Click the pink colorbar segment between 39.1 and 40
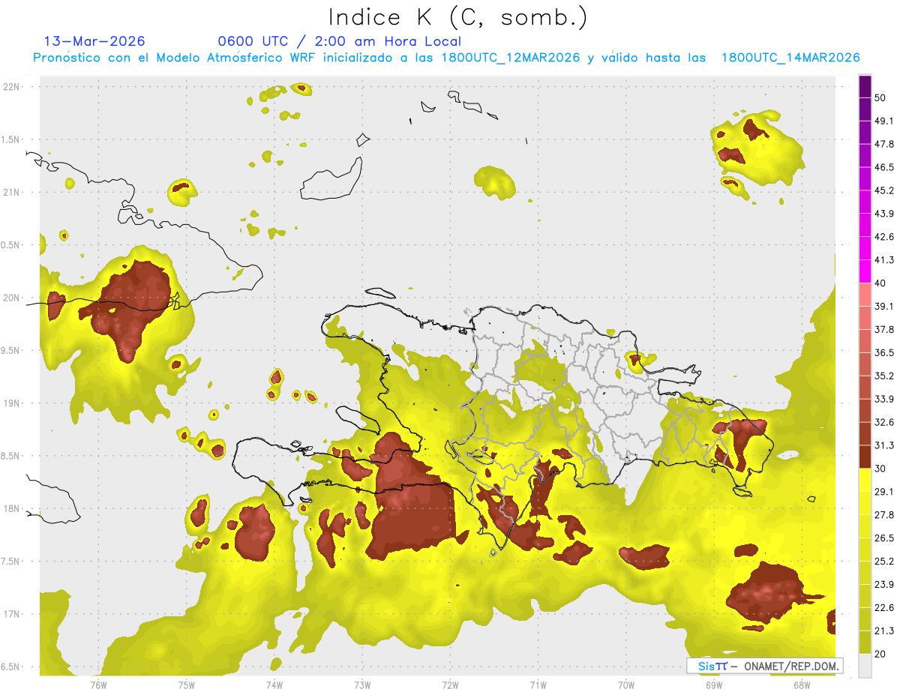 click(865, 295)
